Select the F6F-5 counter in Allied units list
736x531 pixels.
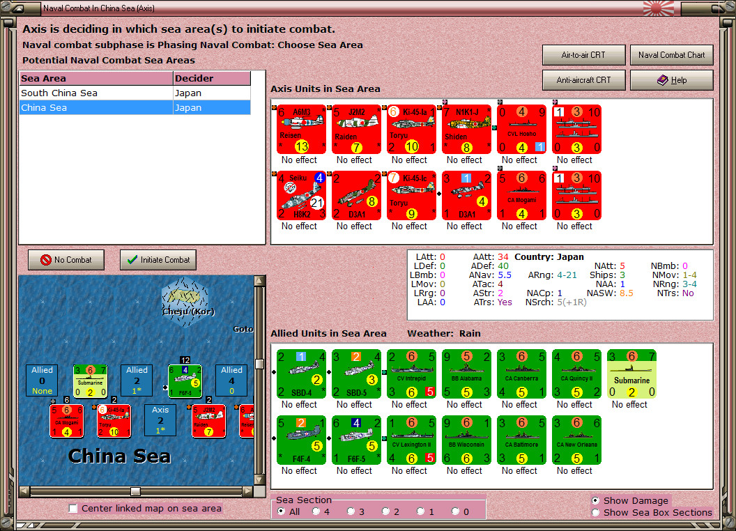356,440
